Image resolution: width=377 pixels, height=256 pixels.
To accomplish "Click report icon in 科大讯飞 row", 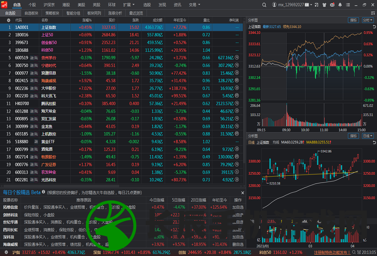I will click(x=237, y=96).
